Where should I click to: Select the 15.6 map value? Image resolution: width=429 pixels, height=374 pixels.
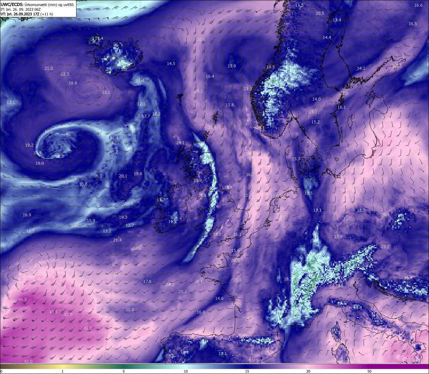pos(235,251)
